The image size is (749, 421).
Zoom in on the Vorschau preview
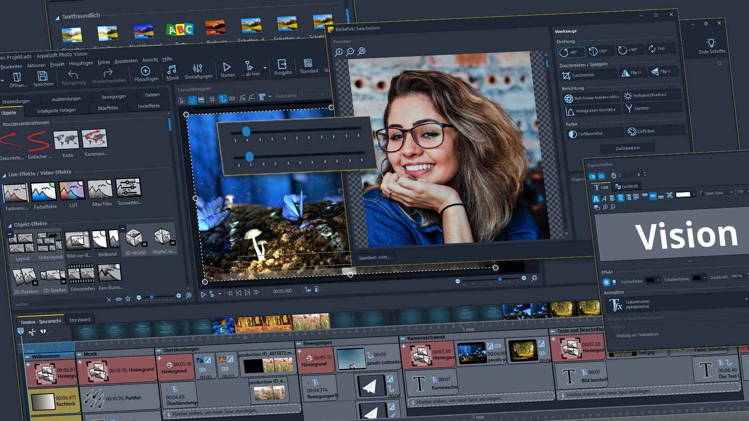(x=339, y=52)
